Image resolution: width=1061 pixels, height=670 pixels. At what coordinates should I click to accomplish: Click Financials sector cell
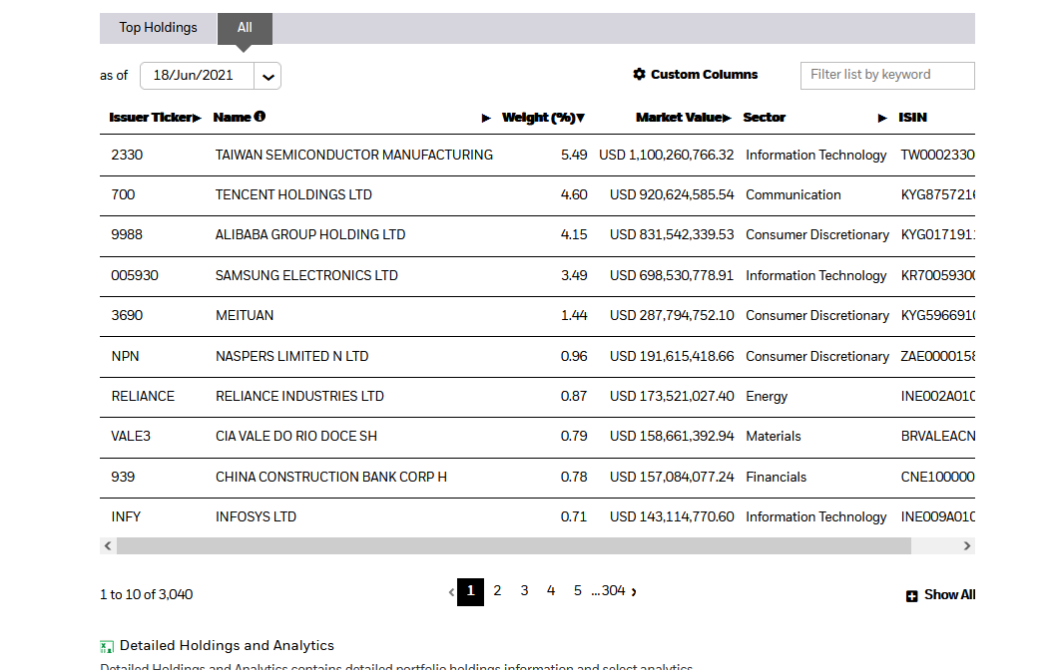(777, 478)
